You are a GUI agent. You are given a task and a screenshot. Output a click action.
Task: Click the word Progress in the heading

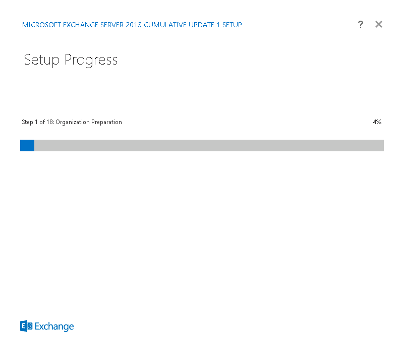[91, 60]
